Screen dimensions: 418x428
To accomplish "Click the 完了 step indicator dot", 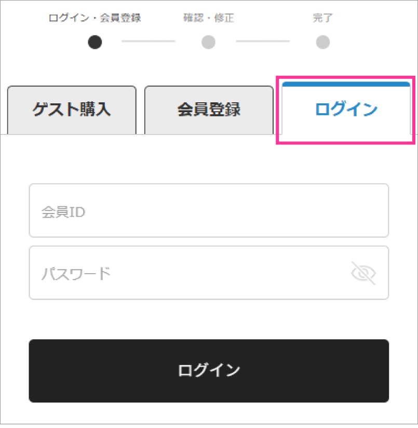I will pyautogui.click(x=322, y=42).
